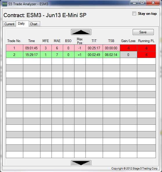Open the Chart tab
The width and height of the screenshot is (162, 172).
coord(34,24)
